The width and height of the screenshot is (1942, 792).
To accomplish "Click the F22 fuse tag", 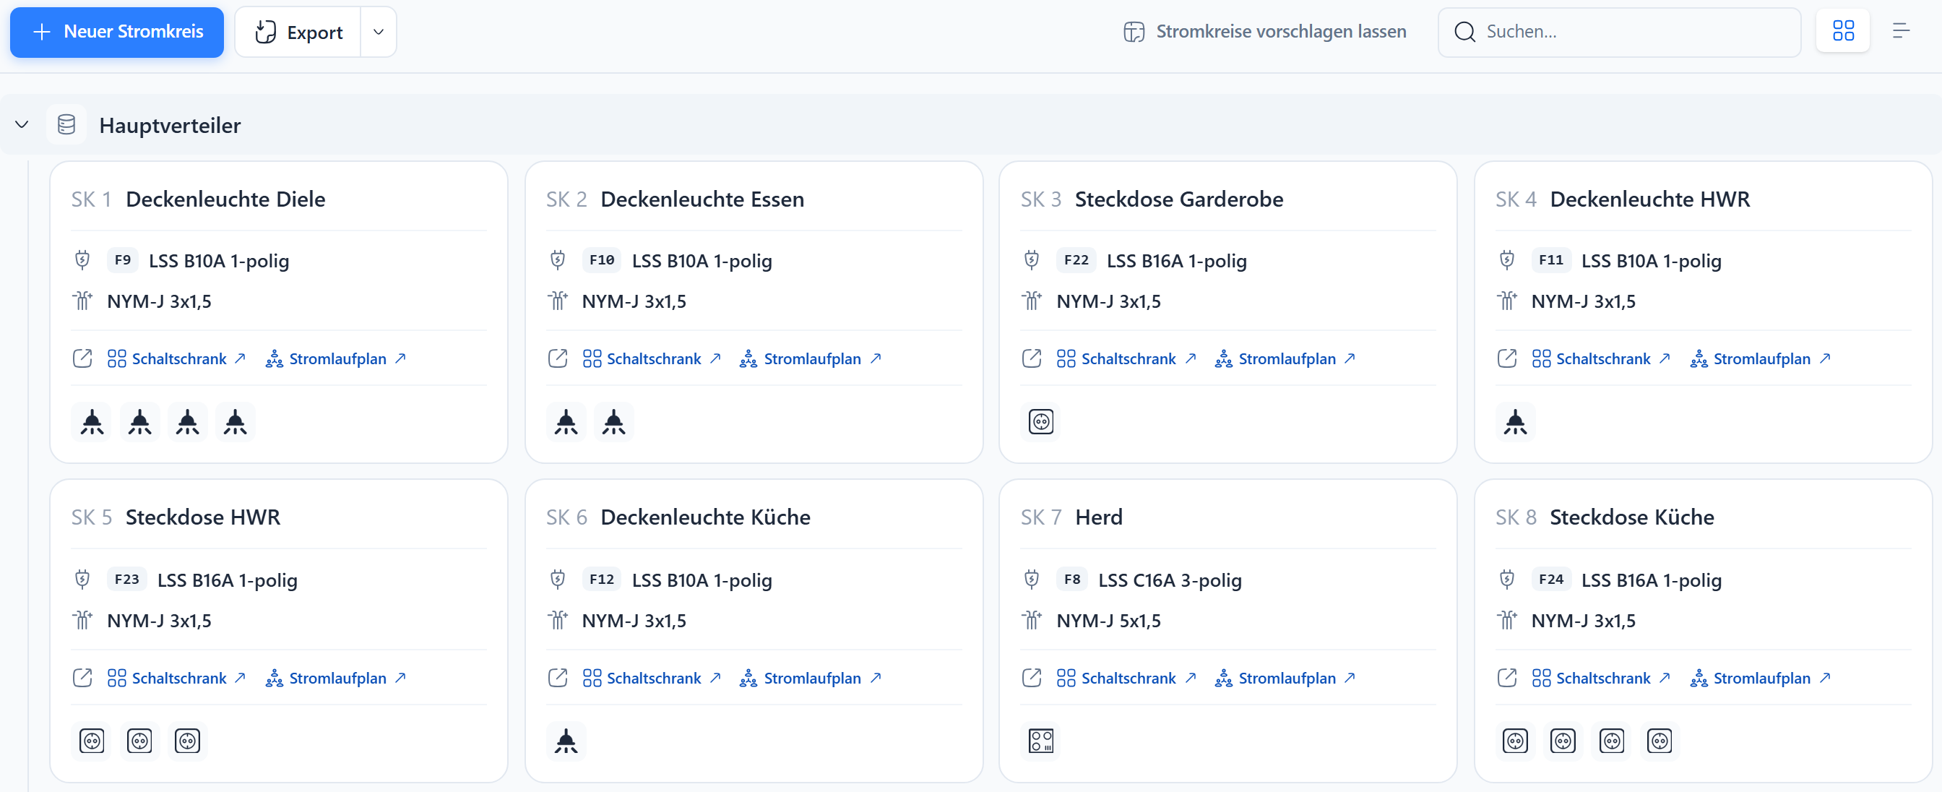I will click(1076, 260).
